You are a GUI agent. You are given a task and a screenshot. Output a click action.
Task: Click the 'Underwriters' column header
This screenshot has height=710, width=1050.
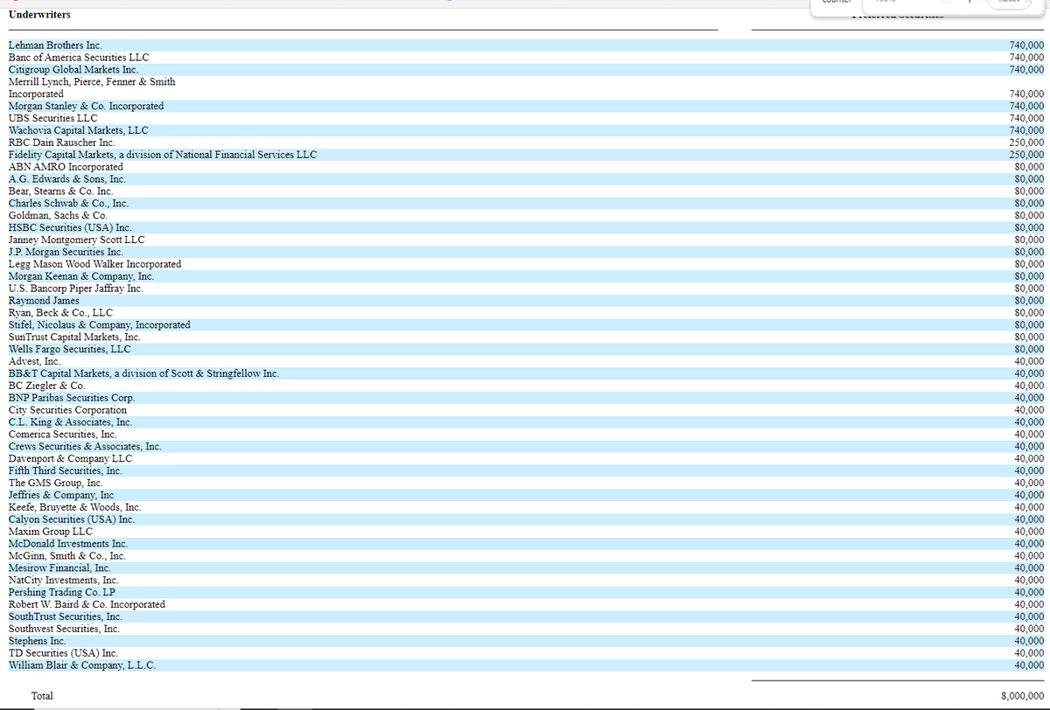click(x=40, y=15)
